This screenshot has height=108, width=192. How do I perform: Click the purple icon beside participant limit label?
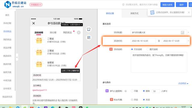pyautogui.click(x=107, y=91)
